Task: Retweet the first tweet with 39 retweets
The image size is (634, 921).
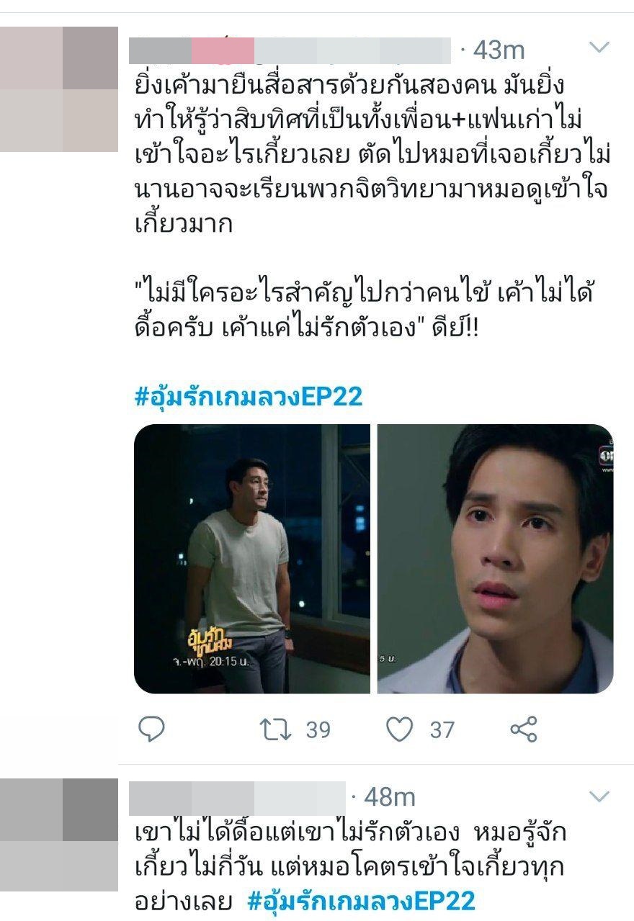Action: 275,729
